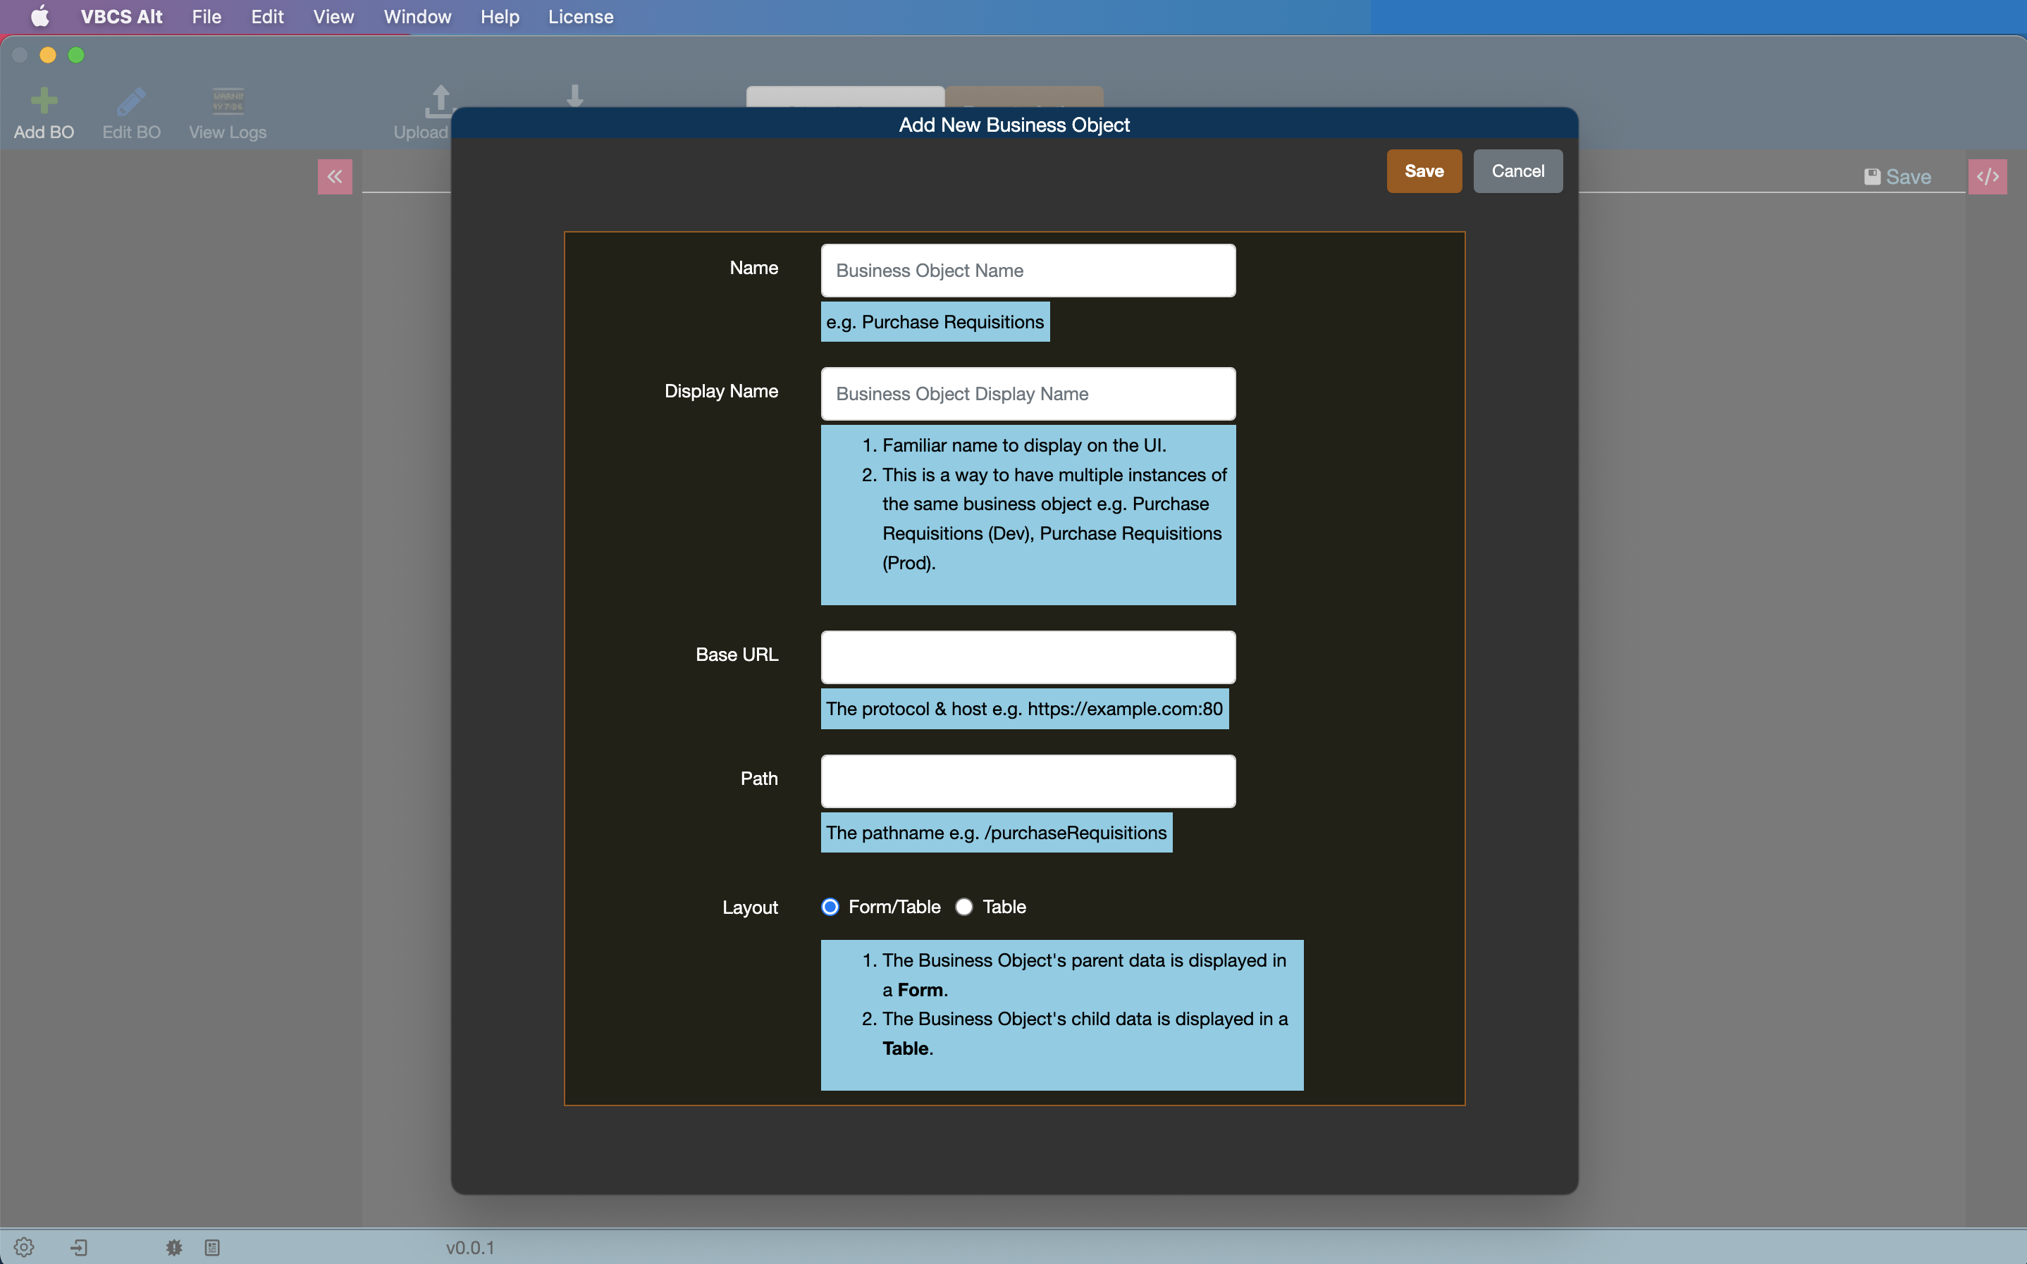Click the logout/exit icon

[x=79, y=1246]
